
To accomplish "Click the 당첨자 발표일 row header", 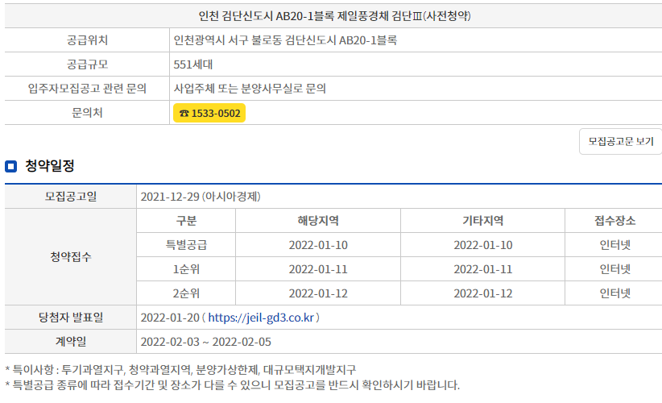I will 71,318.
